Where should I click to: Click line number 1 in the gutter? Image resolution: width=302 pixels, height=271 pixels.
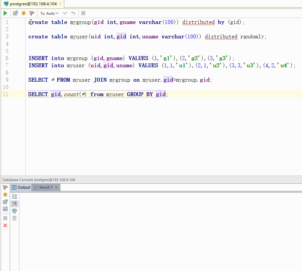pos(7,22)
